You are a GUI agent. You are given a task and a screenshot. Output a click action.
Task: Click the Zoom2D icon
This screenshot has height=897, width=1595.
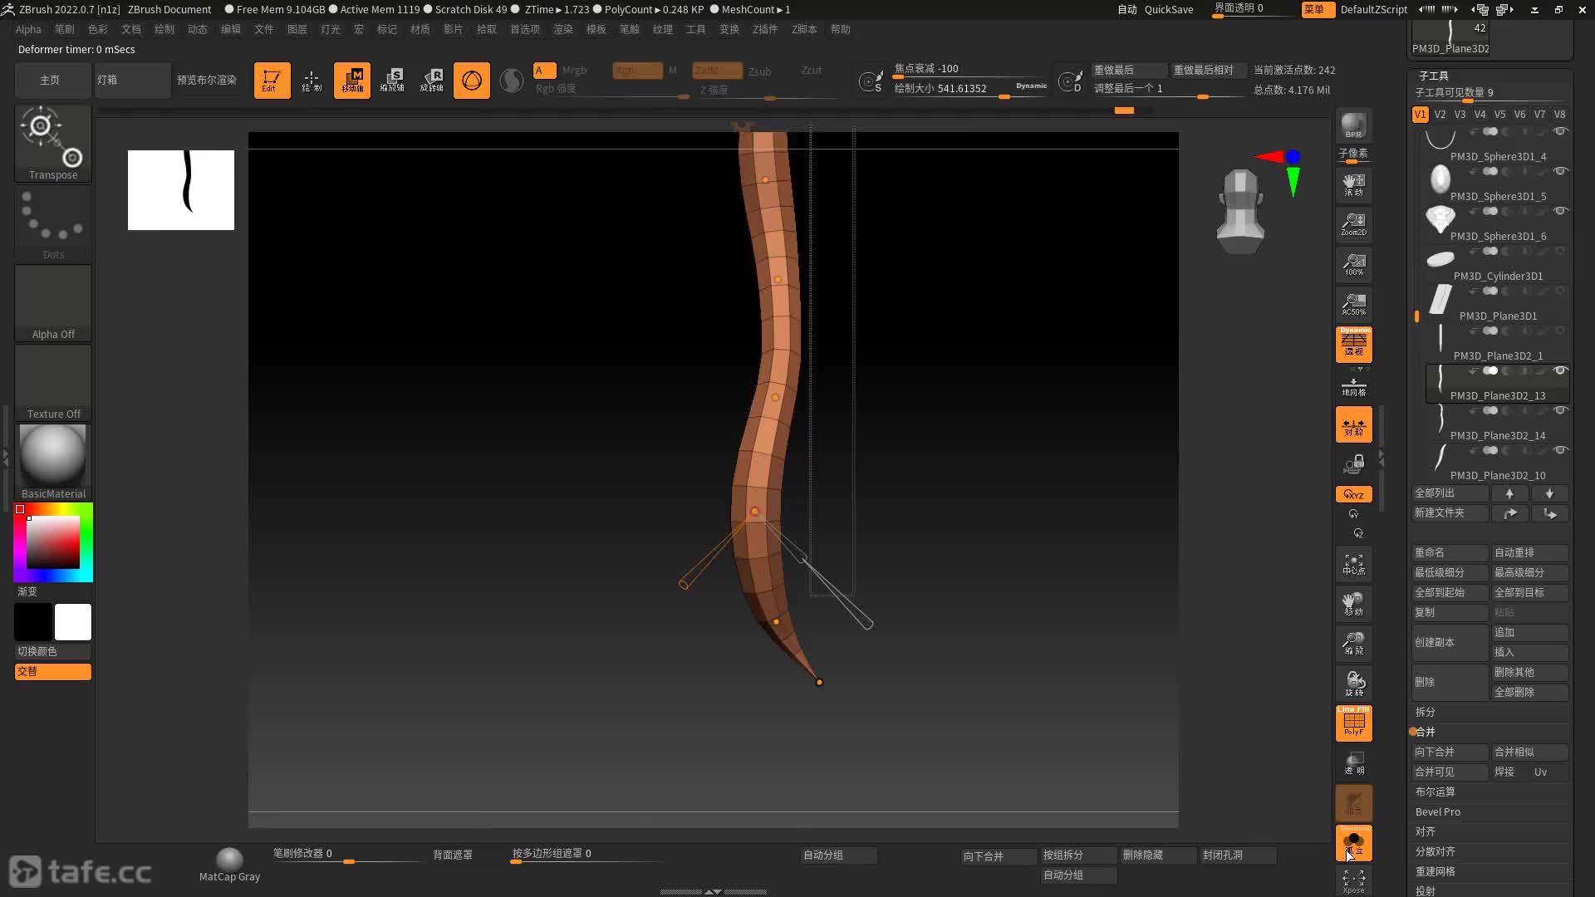(1353, 224)
